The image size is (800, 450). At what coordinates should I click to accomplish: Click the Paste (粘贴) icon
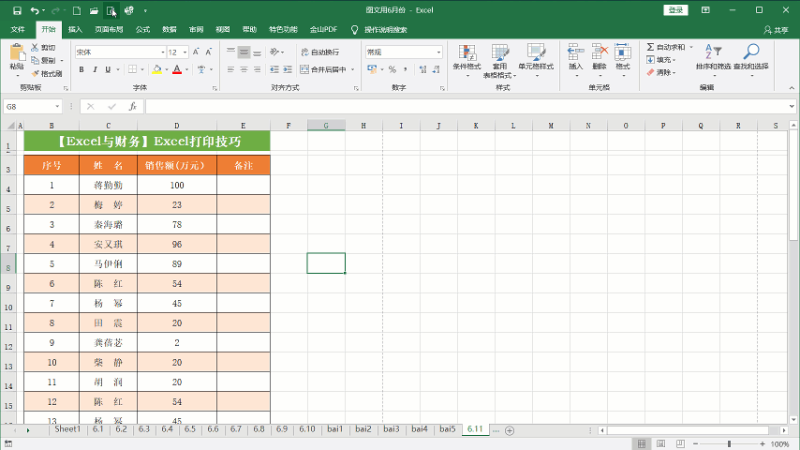[x=16, y=54]
